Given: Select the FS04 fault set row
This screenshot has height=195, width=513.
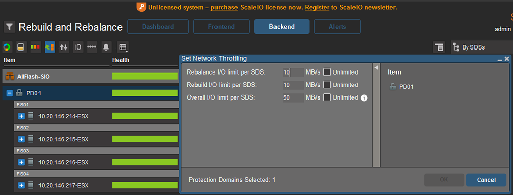Looking at the screenshot, I should [x=96, y=174].
